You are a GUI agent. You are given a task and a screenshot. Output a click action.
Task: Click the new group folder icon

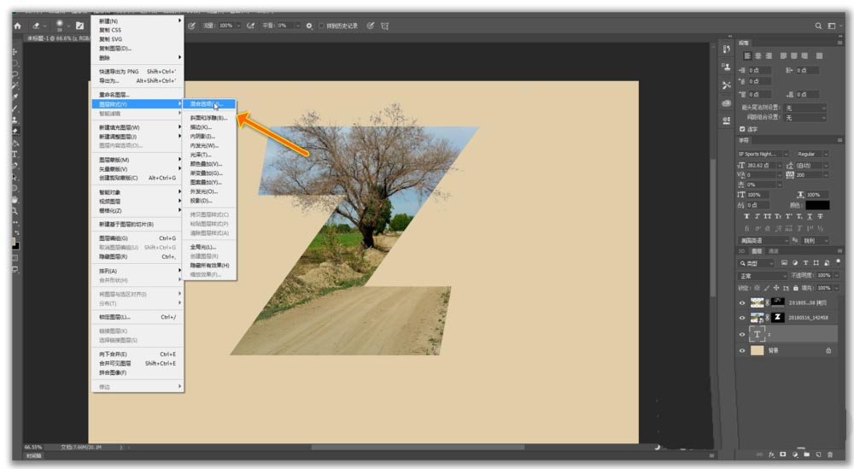click(x=807, y=454)
